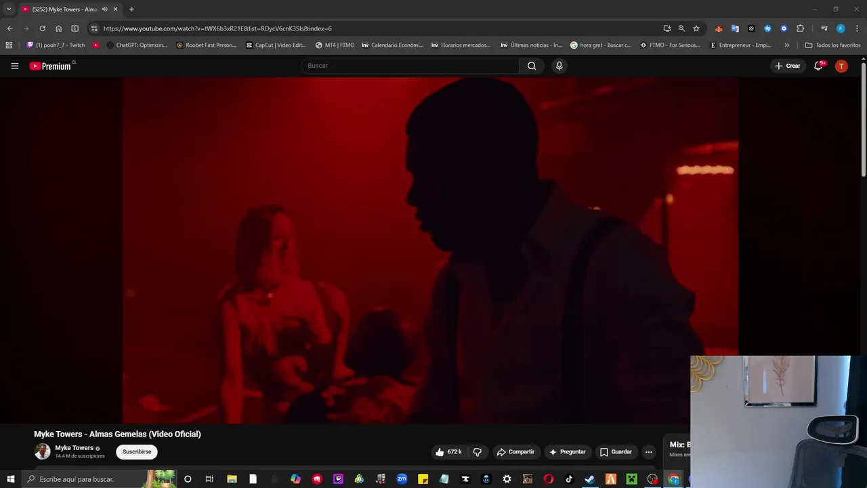Open the MetaMask fox extension

(x=719, y=28)
